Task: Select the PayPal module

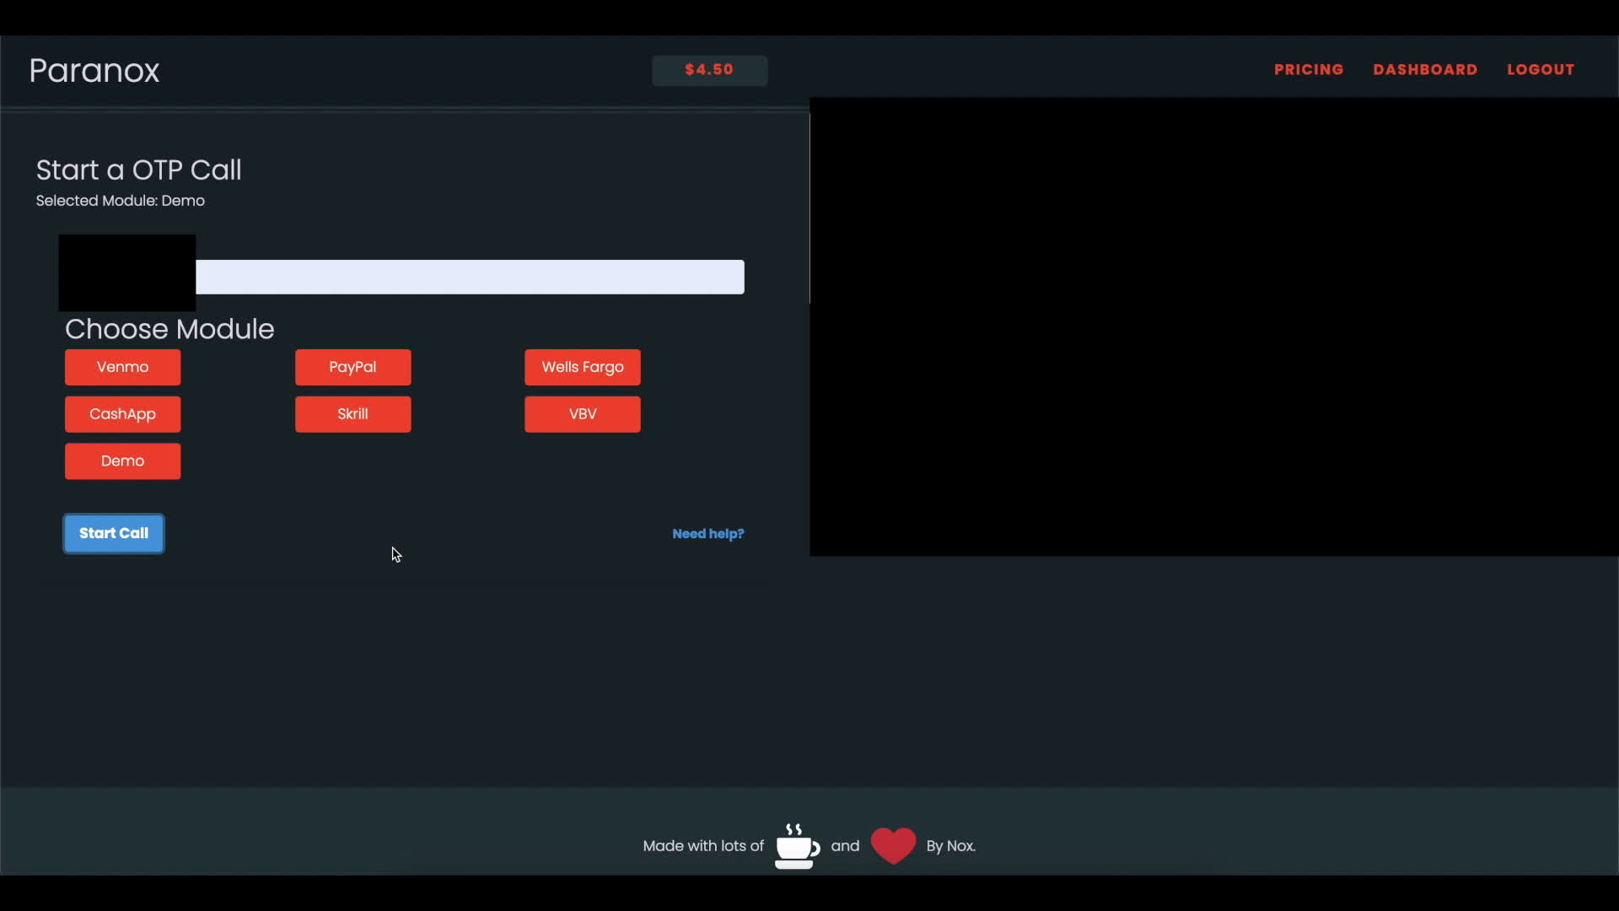Action: click(352, 367)
